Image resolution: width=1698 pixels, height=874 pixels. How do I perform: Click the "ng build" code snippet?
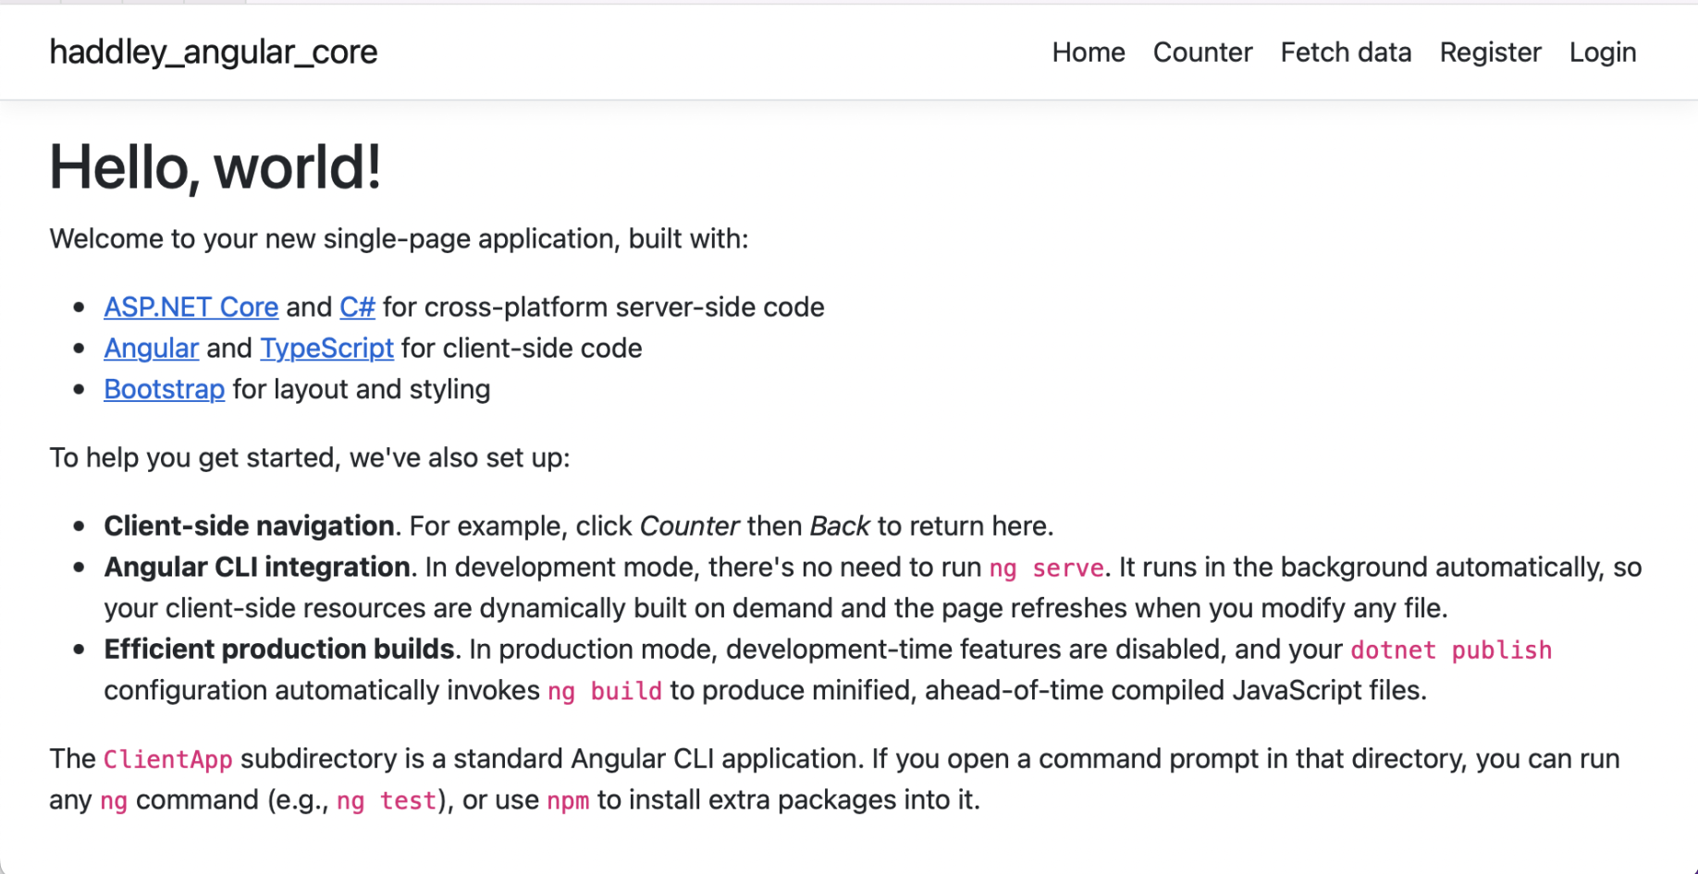pos(604,691)
